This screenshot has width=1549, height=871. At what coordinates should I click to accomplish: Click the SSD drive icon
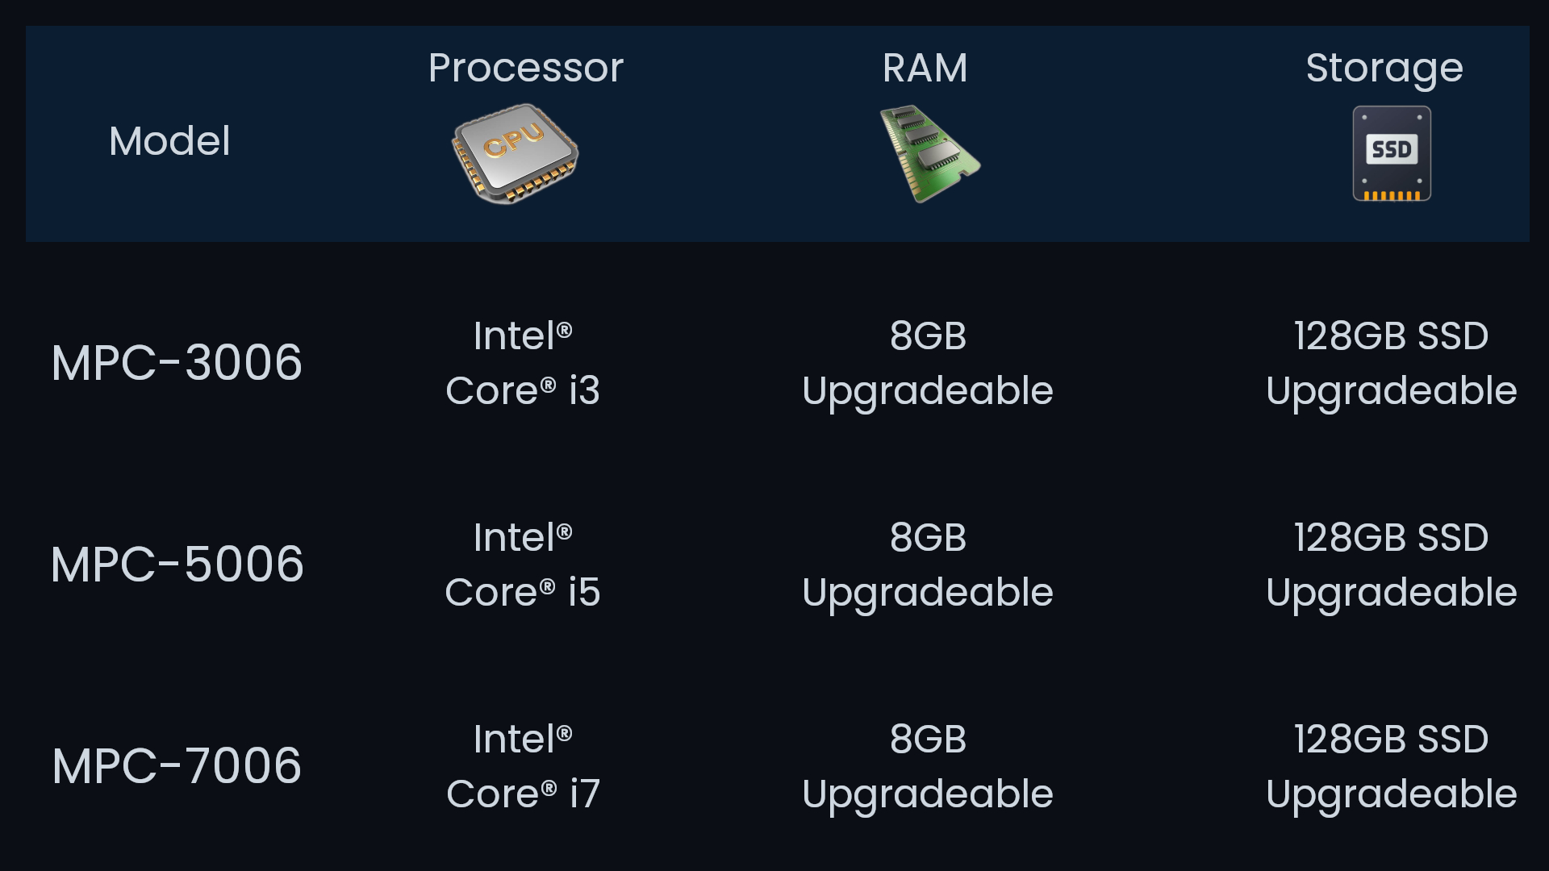(x=1392, y=153)
